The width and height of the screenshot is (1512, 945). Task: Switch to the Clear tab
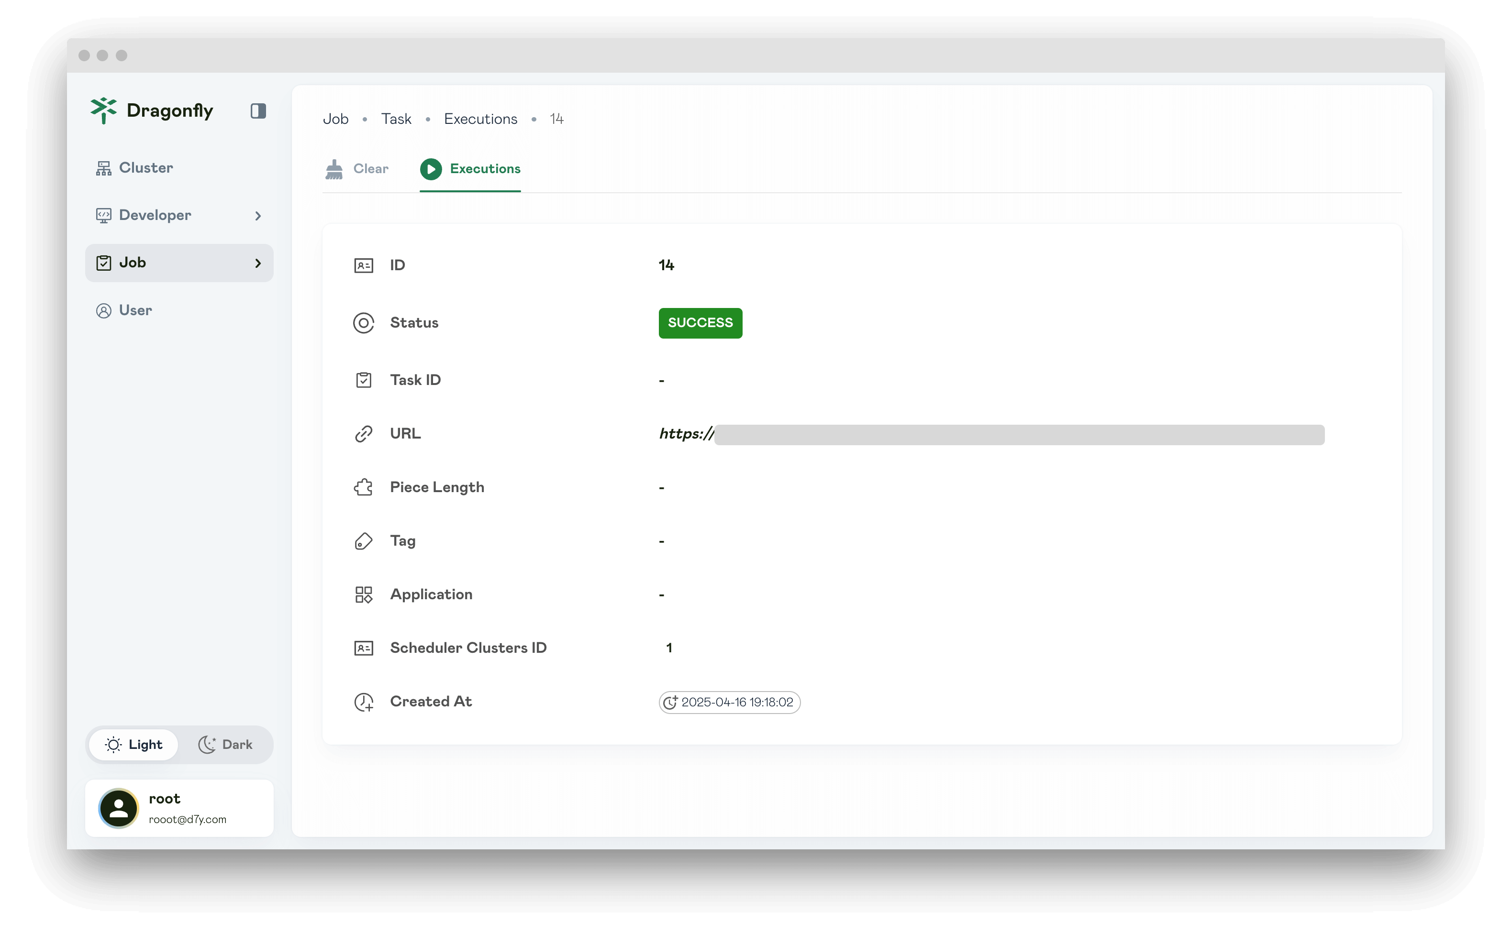356,169
